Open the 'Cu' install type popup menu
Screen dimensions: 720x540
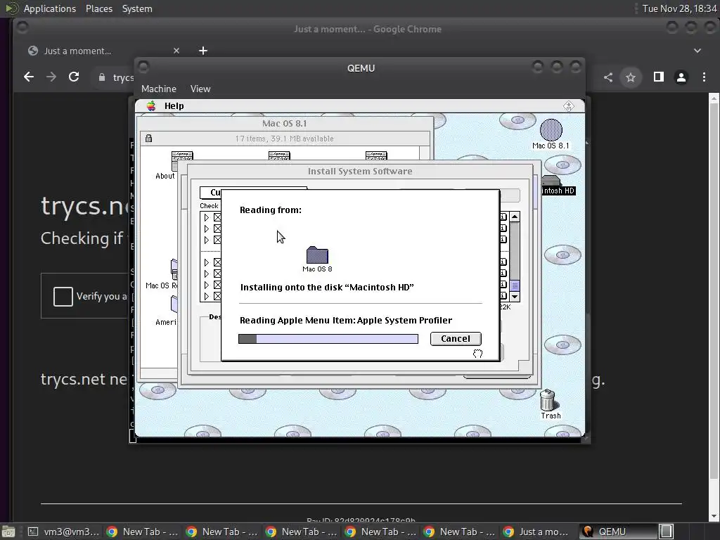[211, 193]
